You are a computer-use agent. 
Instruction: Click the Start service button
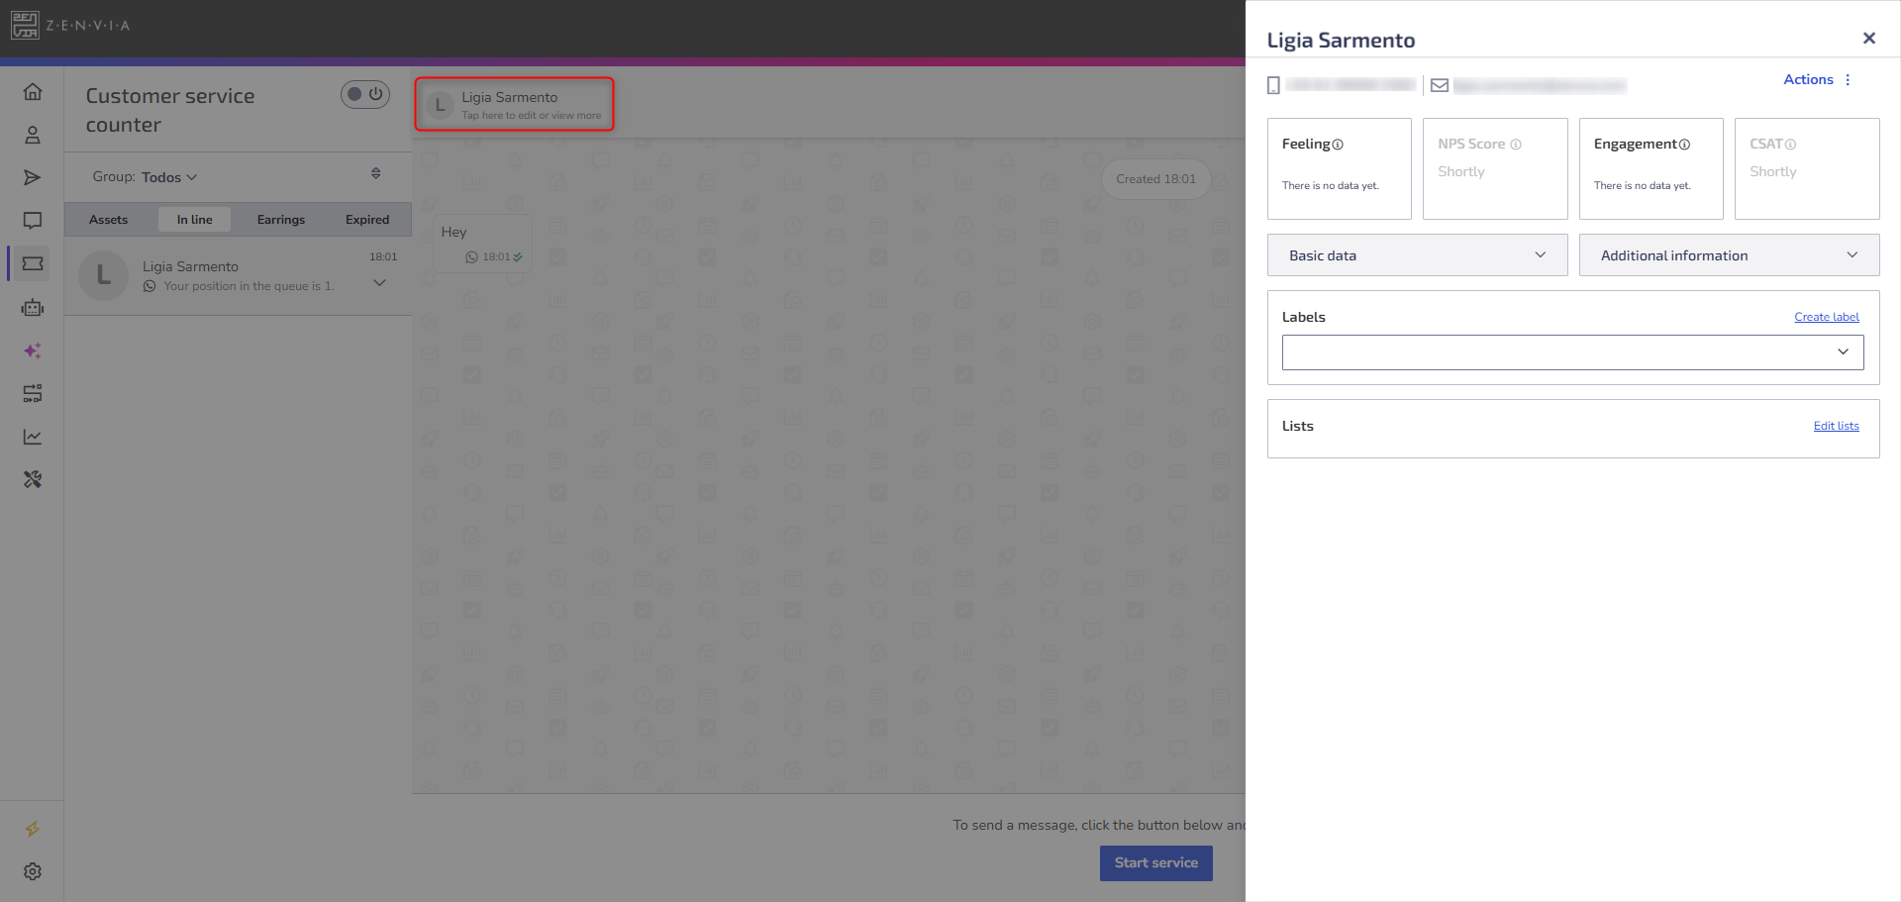coord(1155,862)
